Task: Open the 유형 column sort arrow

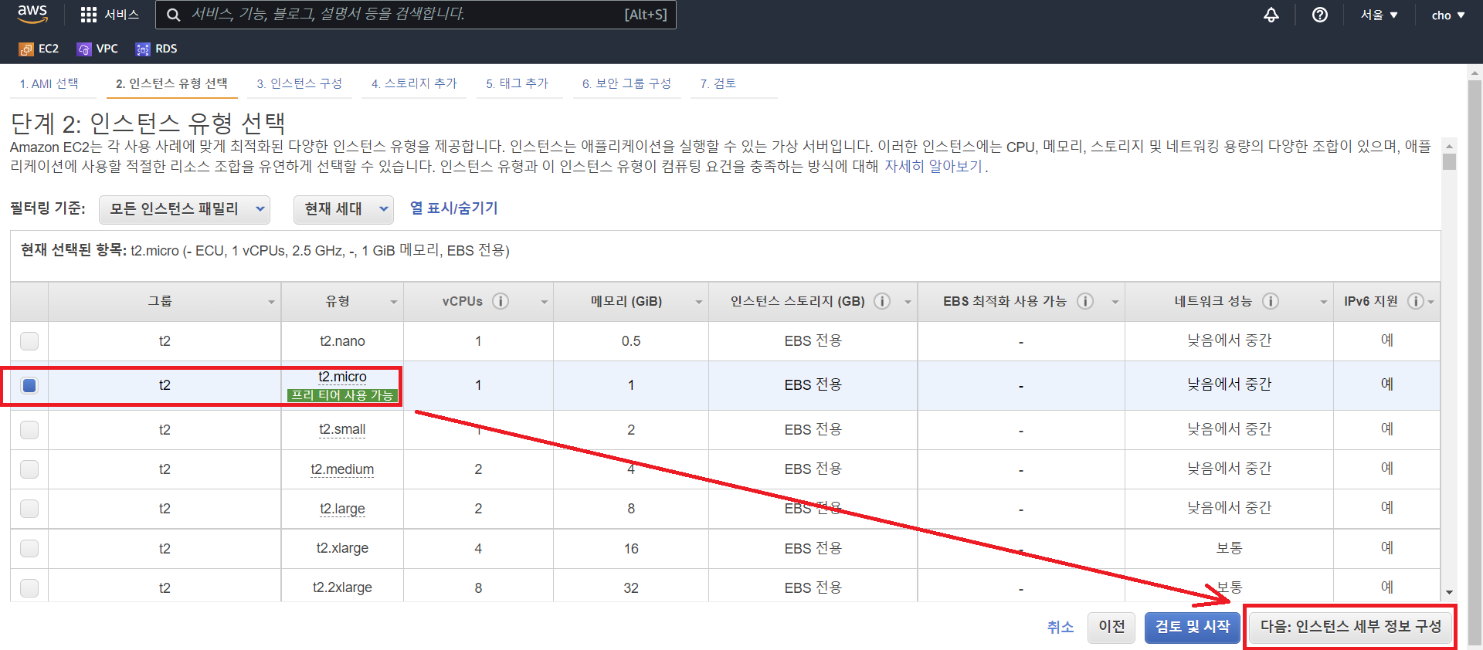Action: pos(394,302)
